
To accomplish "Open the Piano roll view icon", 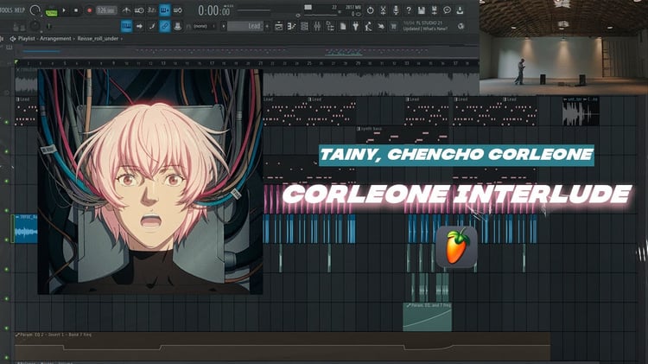I will click(x=292, y=26).
